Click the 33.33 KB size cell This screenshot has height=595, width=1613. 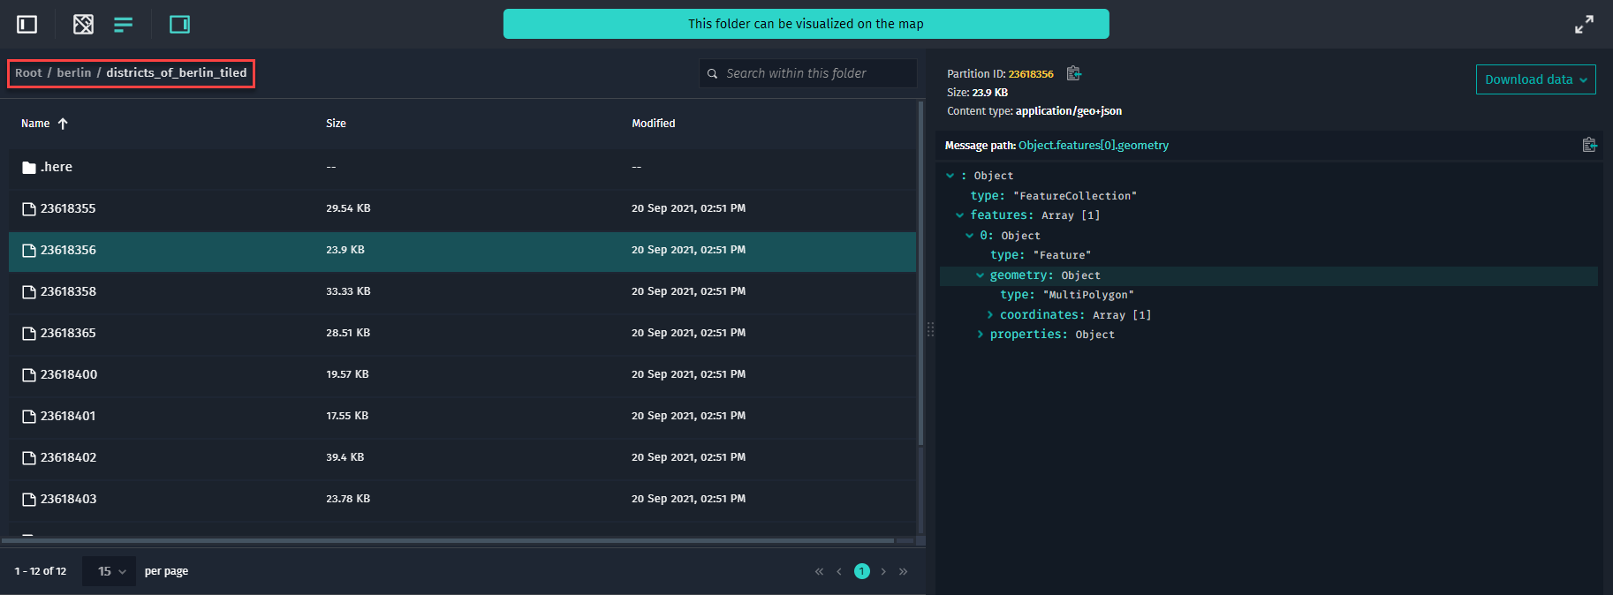[348, 291]
